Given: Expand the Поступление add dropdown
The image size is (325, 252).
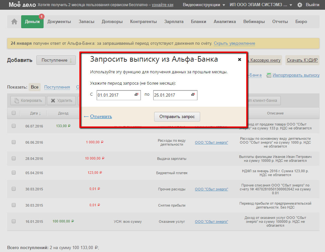Looking at the screenshot, I should coord(56,60).
